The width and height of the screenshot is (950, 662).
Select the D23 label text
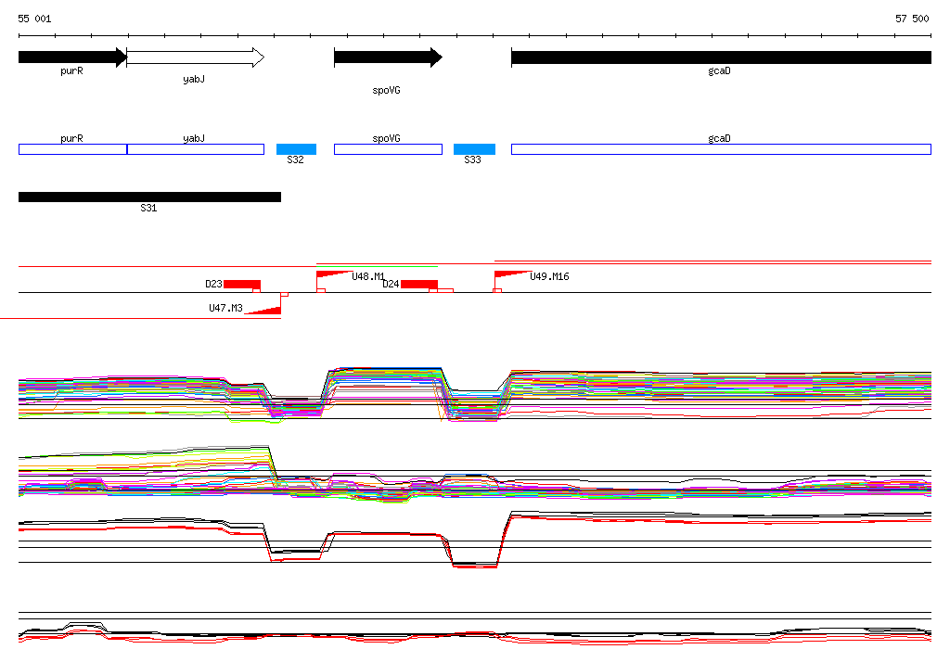coord(213,284)
